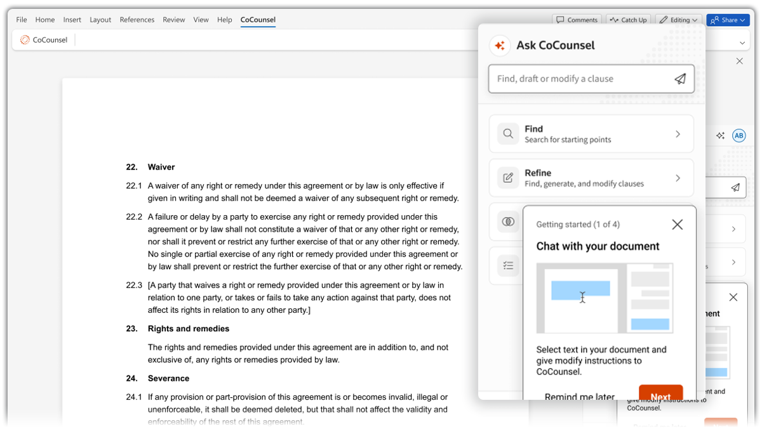Viewport: 762px width, 429px height.
Task: Click the CoCounsel ribbon logo button
Action: coord(44,40)
